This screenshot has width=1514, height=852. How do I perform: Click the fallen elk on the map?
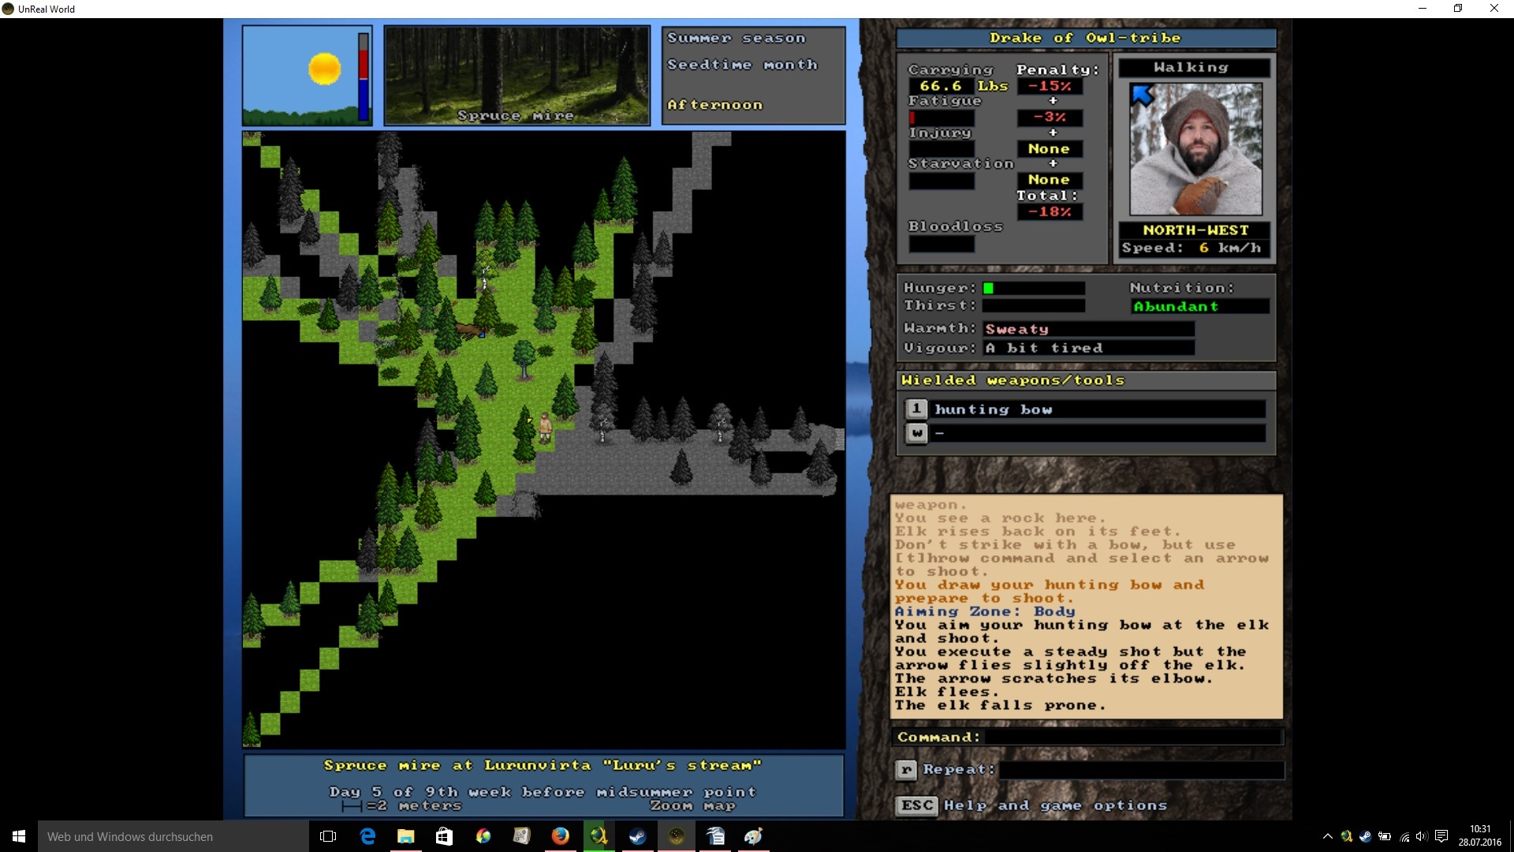[469, 330]
